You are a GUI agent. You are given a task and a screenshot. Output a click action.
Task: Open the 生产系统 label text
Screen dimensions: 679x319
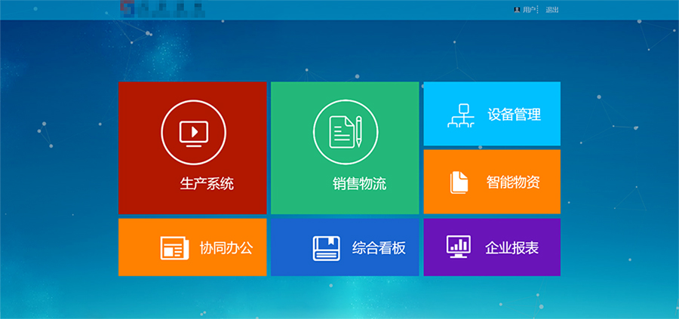click(207, 184)
